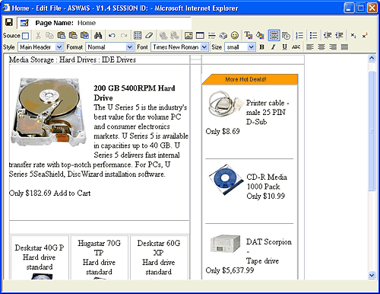Click the printer cable thumbnail
Screen dimensions: 380x294
tap(225, 104)
